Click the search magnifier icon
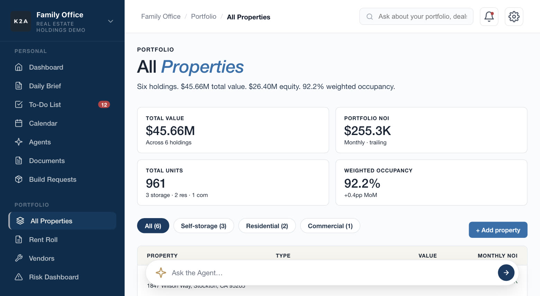This screenshot has width=540, height=296. point(370,17)
